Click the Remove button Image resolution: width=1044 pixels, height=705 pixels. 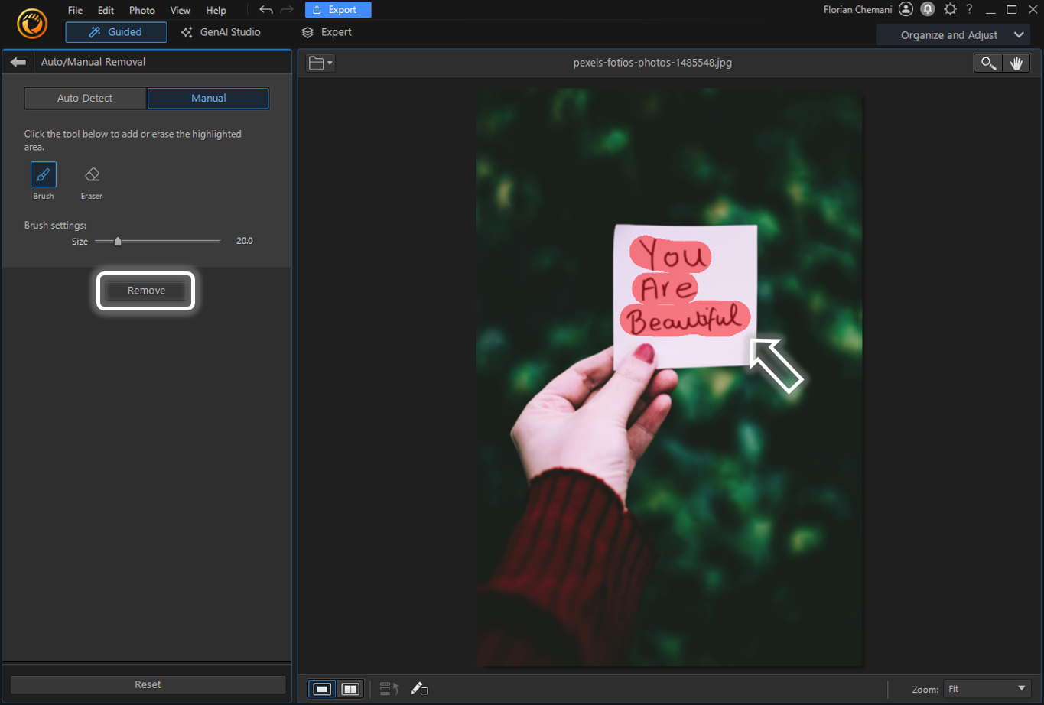click(x=145, y=291)
